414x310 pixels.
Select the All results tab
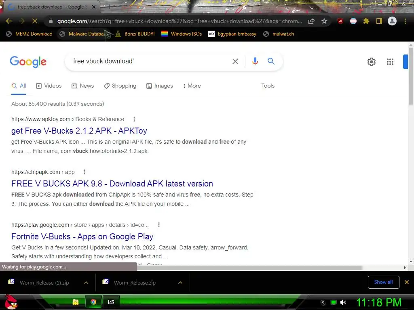[x=19, y=86]
